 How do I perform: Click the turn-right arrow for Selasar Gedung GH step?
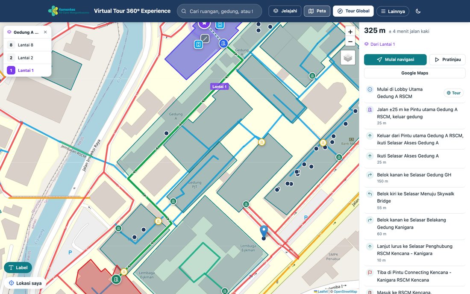pyautogui.click(x=370, y=175)
